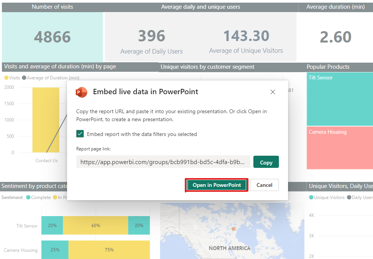Click the 396 Average of Daily Users value

152,36
